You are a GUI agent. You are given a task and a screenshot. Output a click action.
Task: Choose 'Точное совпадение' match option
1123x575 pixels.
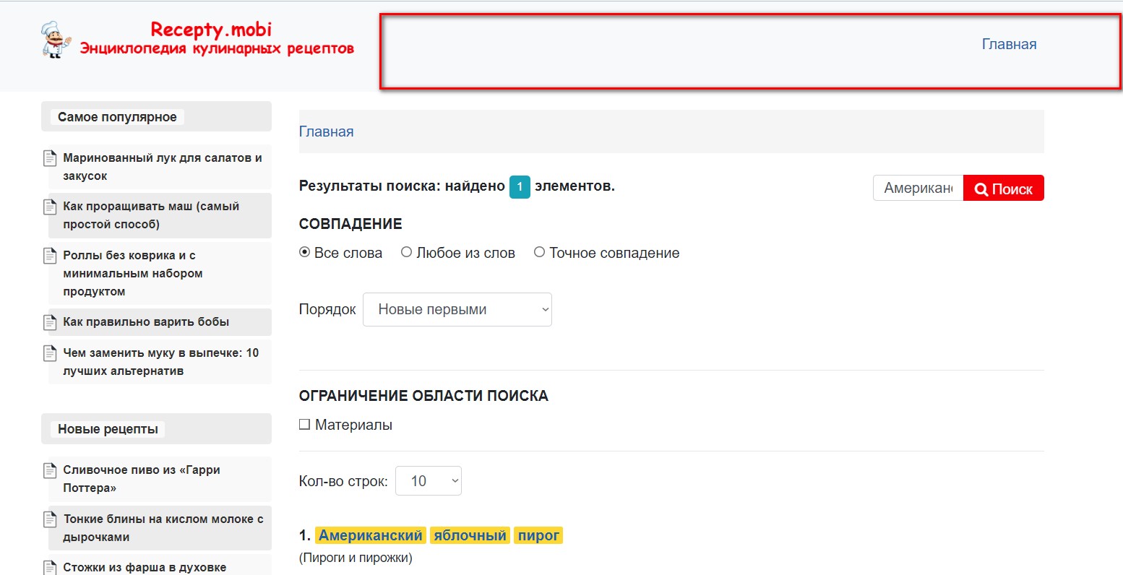[x=539, y=252]
